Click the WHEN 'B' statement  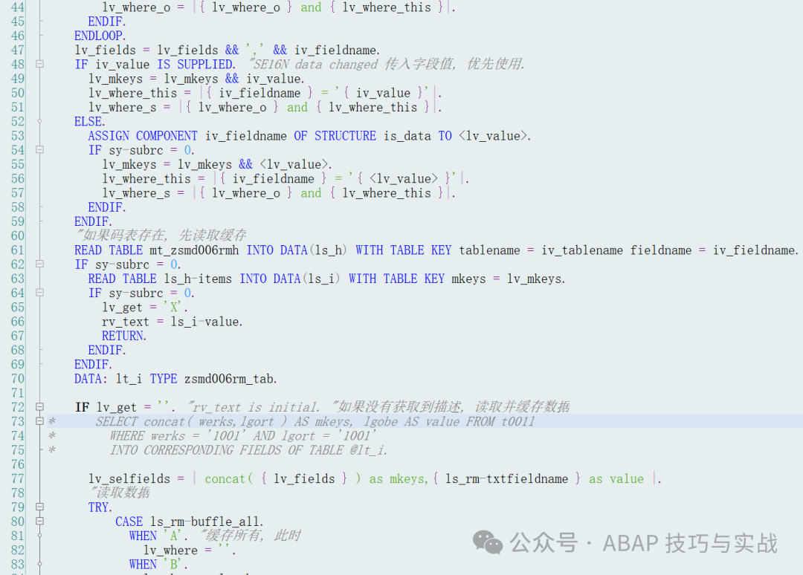pos(159,565)
